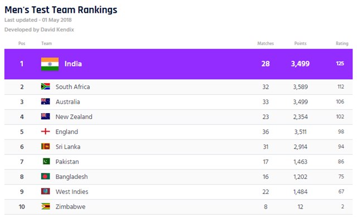This screenshot has height=218, width=357.
Task: Sort by the Rating column header
Action: pyautogui.click(x=342, y=43)
